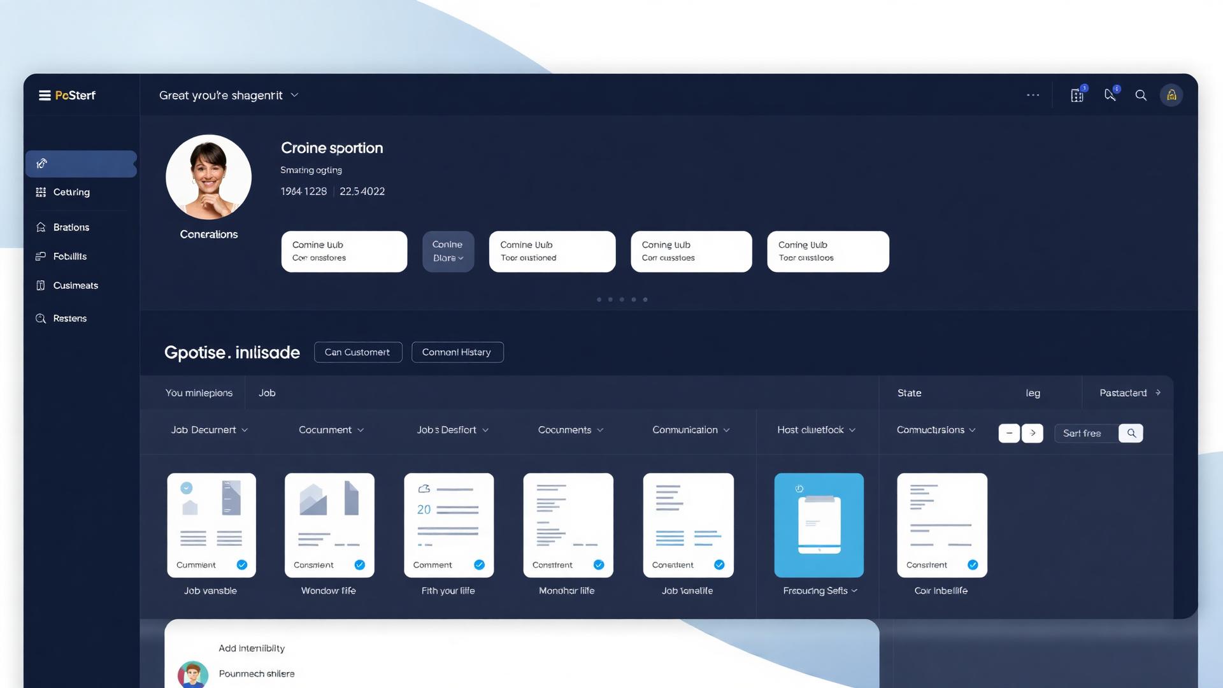Open the building icon with notification badge
Screen dimensions: 1223x688
pos(1077,96)
